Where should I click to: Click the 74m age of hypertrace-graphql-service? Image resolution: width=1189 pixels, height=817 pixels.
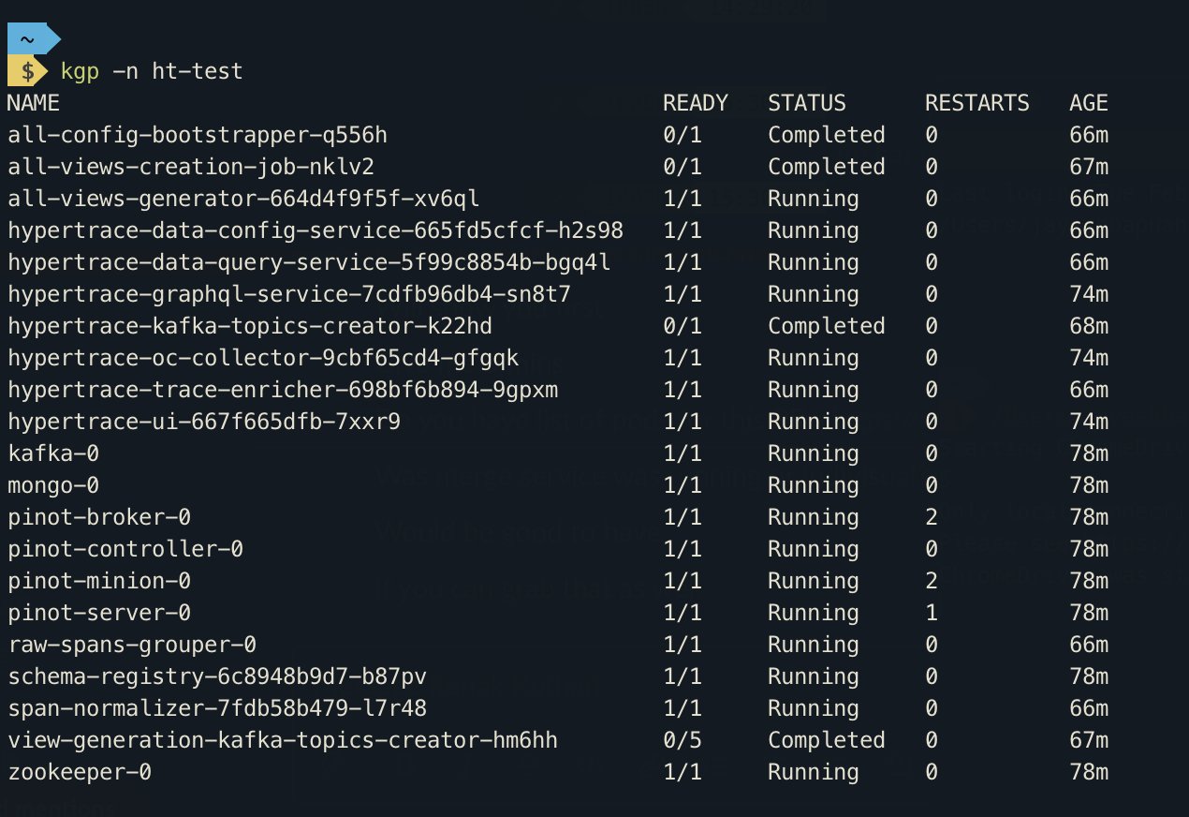click(1089, 294)
